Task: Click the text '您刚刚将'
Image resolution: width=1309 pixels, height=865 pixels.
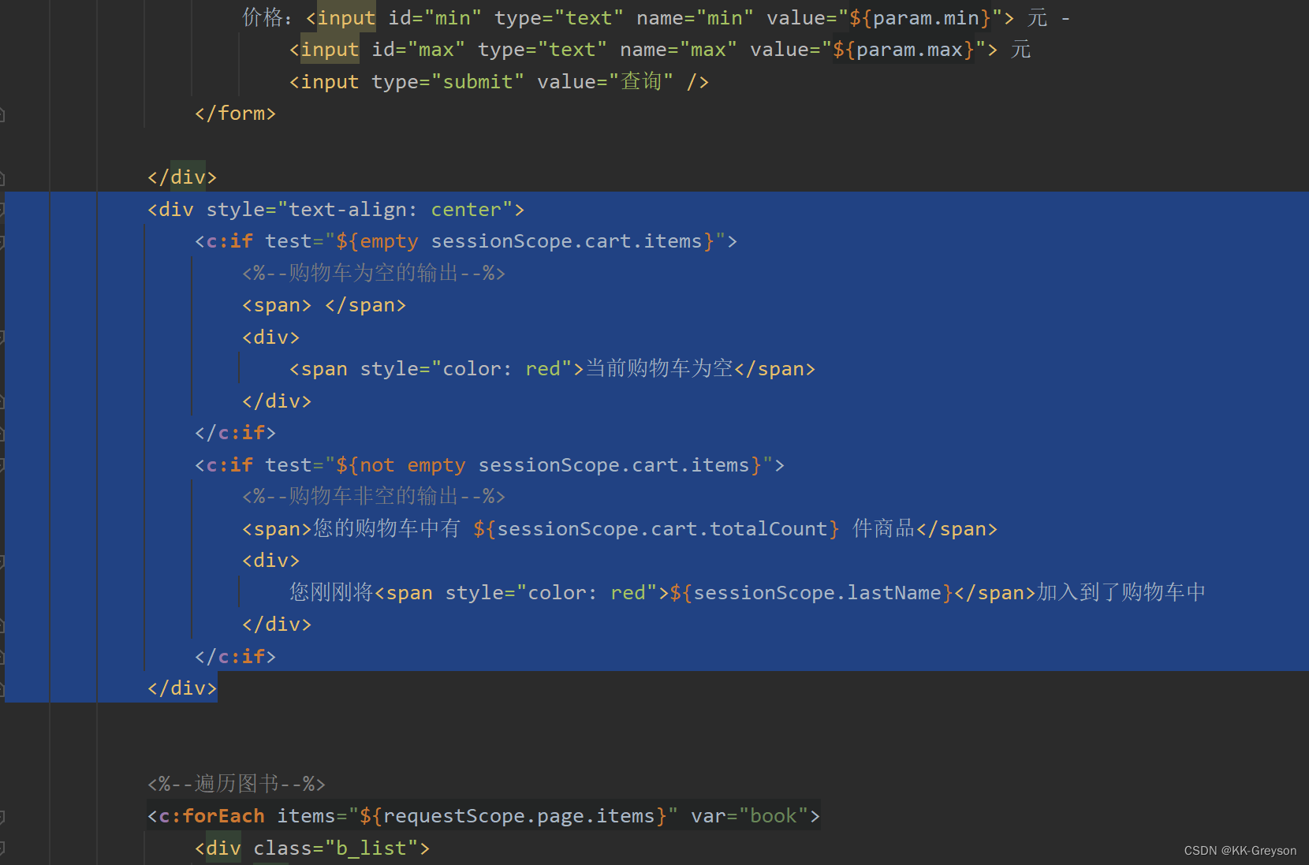Action: coord(331,592)
